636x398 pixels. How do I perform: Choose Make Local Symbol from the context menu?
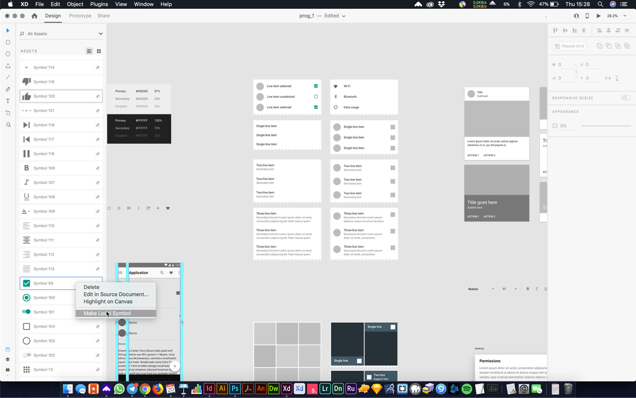coord(107,313)
